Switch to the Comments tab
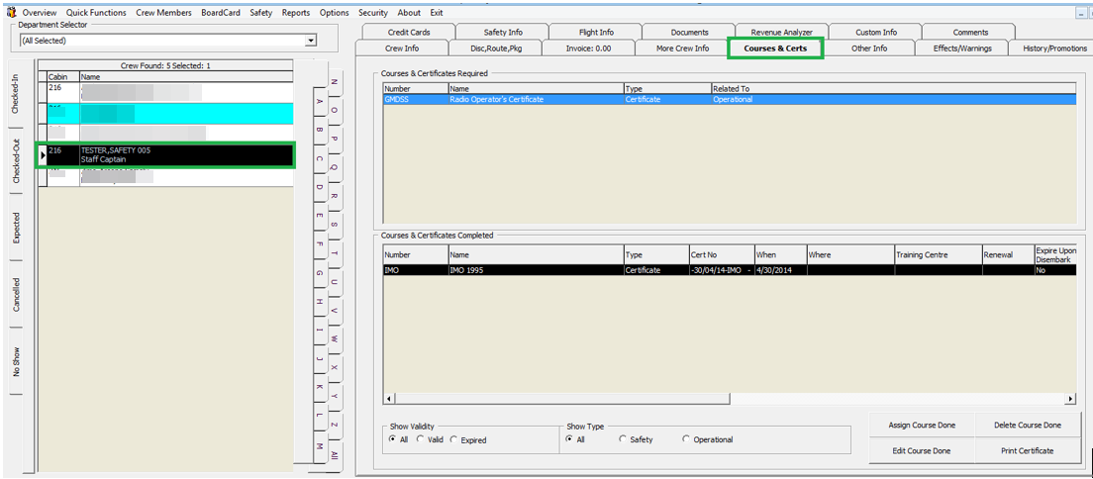Image resolution: width=1093 pixels, height=479 pixels. [970, 32]
